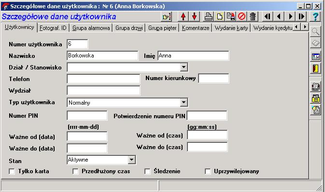Create a new record with blank page icon

point(220,16)
